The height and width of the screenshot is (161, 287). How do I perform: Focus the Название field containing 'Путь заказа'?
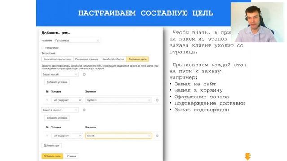77,41
